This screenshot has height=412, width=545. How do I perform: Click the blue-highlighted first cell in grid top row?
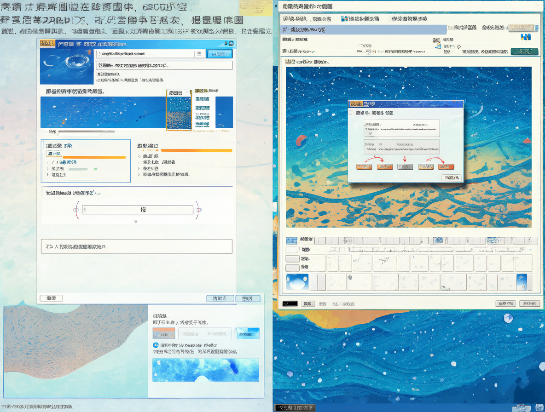click(x=291, y=240)
